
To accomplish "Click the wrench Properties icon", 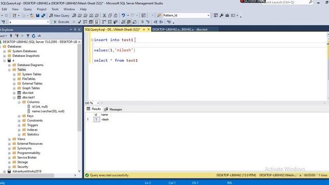I will point(222,15).
